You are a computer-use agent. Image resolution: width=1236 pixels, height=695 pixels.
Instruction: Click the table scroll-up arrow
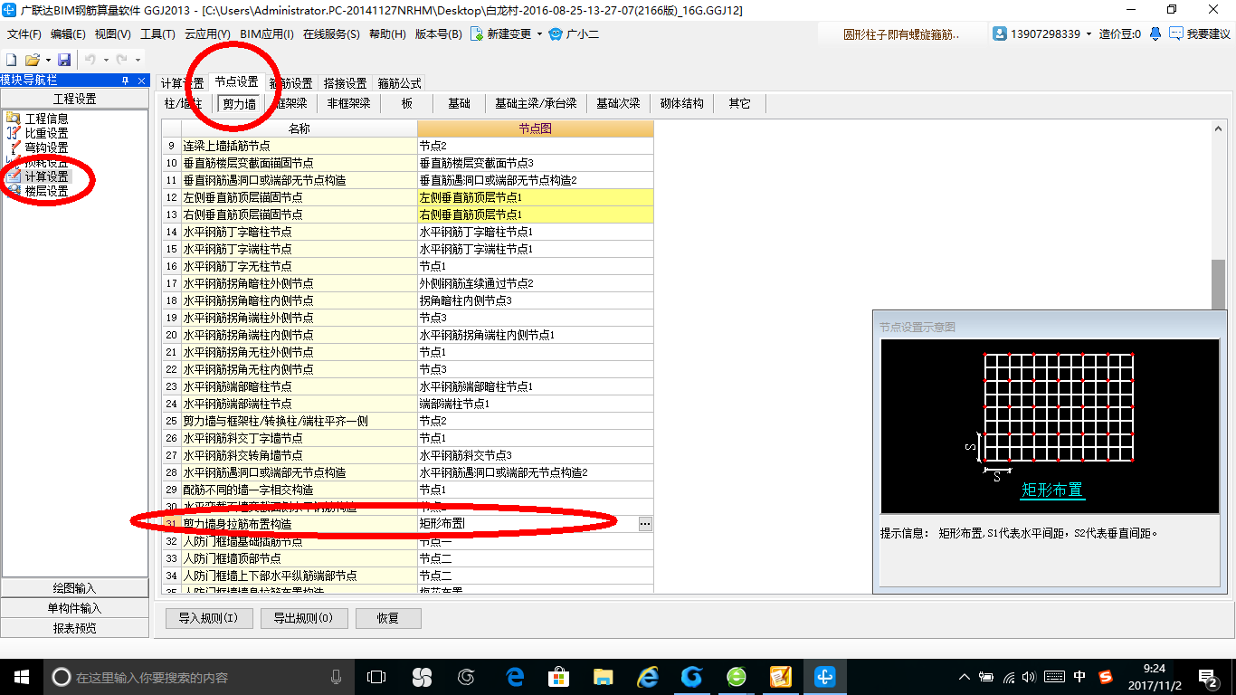pyautogui.click(x=1219, y=129)
